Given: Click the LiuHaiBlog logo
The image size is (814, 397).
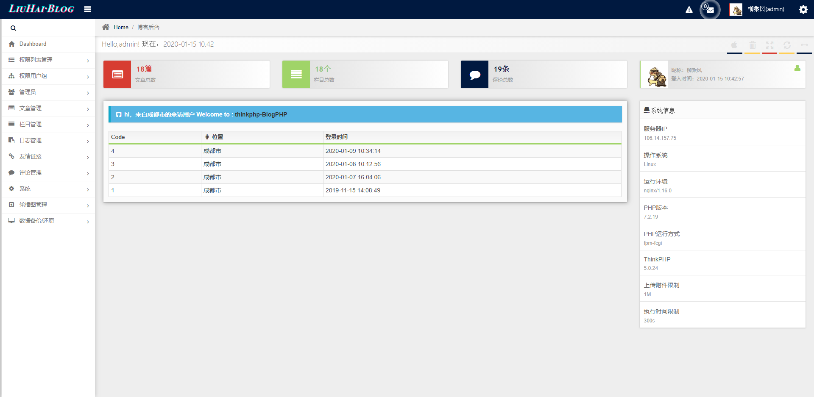Looking at the screenshot, I should pyautogui.click(x=42, y=9).
